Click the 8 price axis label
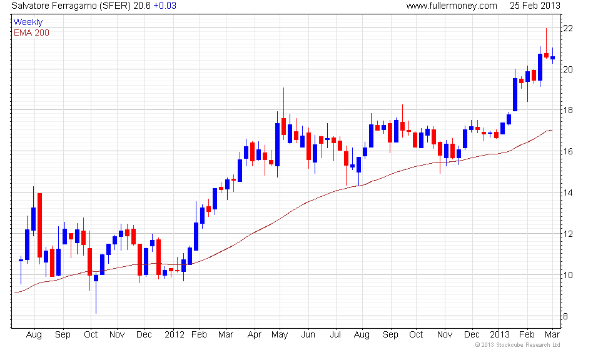The width and height of the screenshot is (613, 350). pyautogui.click(x=565, y=316)
